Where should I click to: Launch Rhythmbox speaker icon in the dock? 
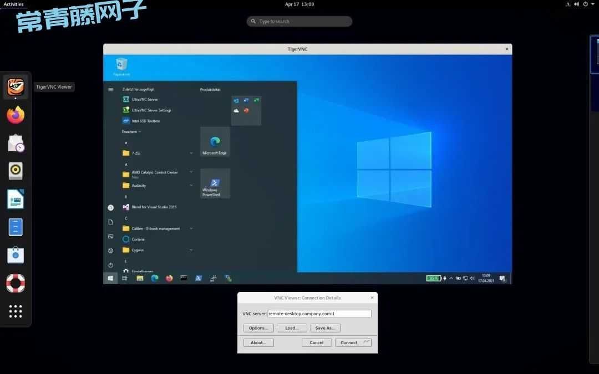(x=16, y=171)
